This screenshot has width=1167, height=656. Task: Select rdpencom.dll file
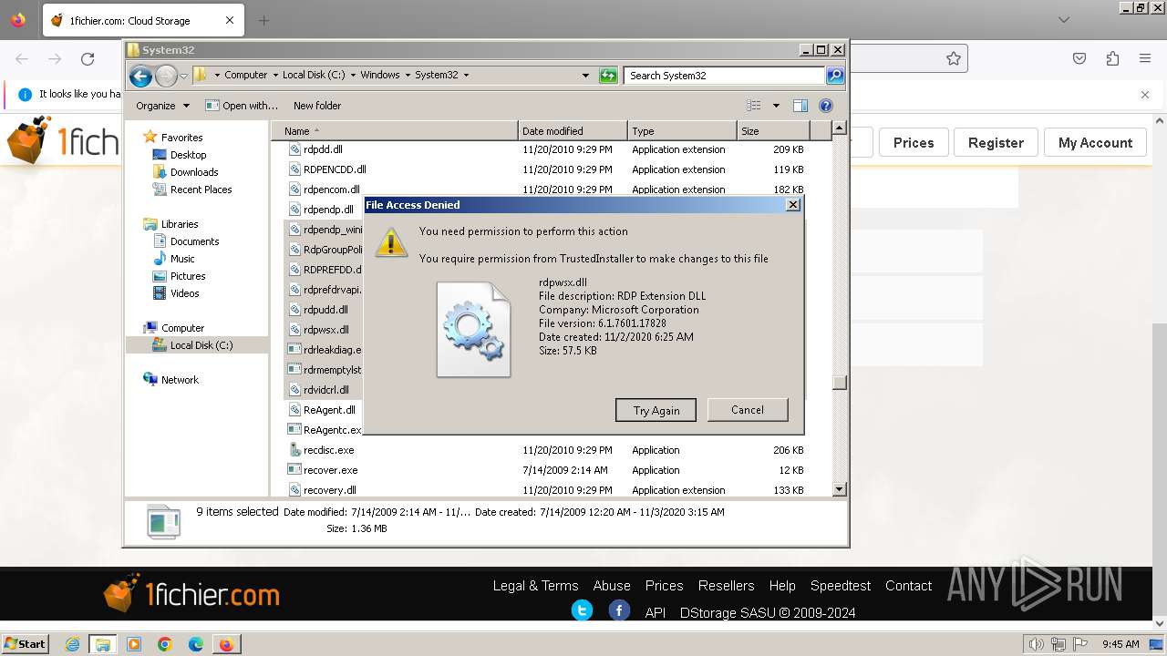coord(332,190)
